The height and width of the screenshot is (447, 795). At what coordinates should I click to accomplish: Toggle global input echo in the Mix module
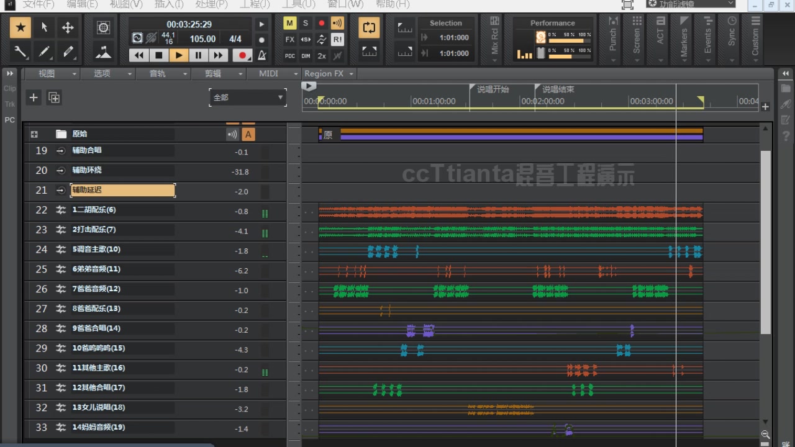point(337,23)
